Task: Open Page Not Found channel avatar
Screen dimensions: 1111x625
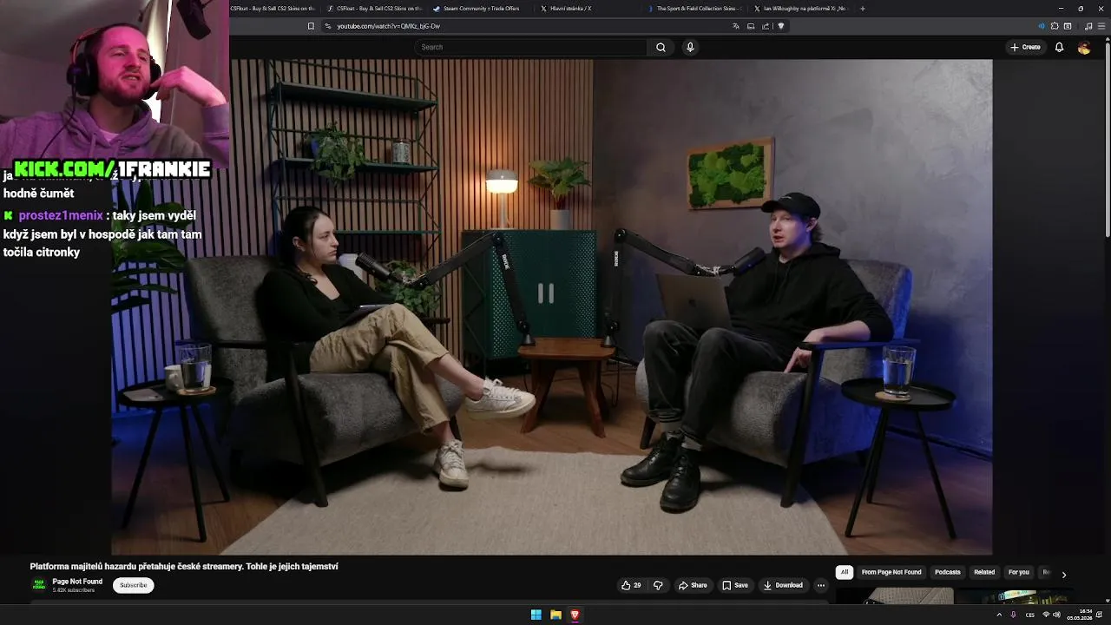Action: click(39, 584)
